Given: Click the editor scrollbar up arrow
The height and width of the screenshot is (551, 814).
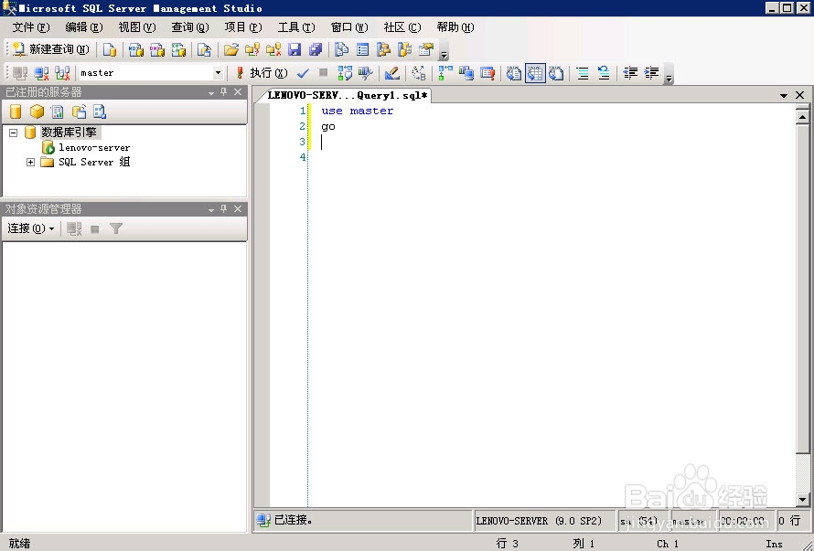Looking at the screenshot, I should 802,118.
